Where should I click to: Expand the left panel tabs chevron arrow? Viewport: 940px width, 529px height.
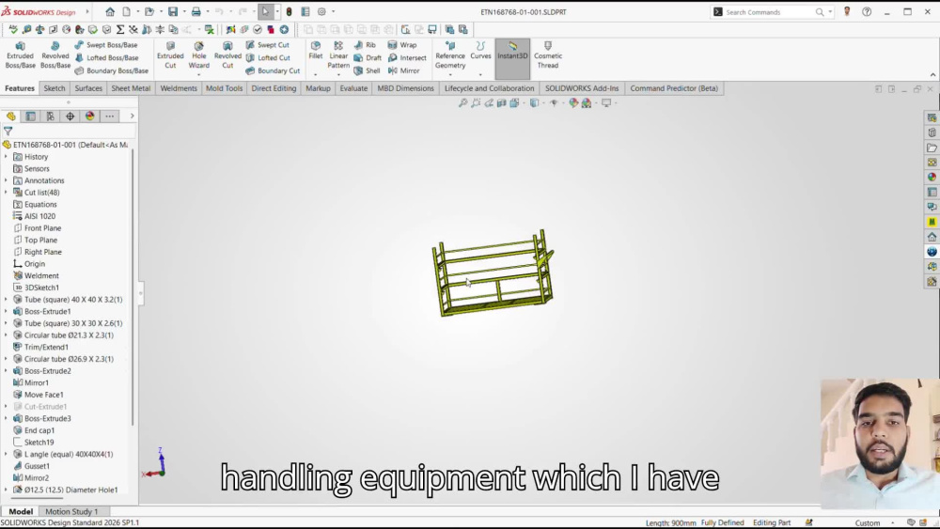(132, 117)
